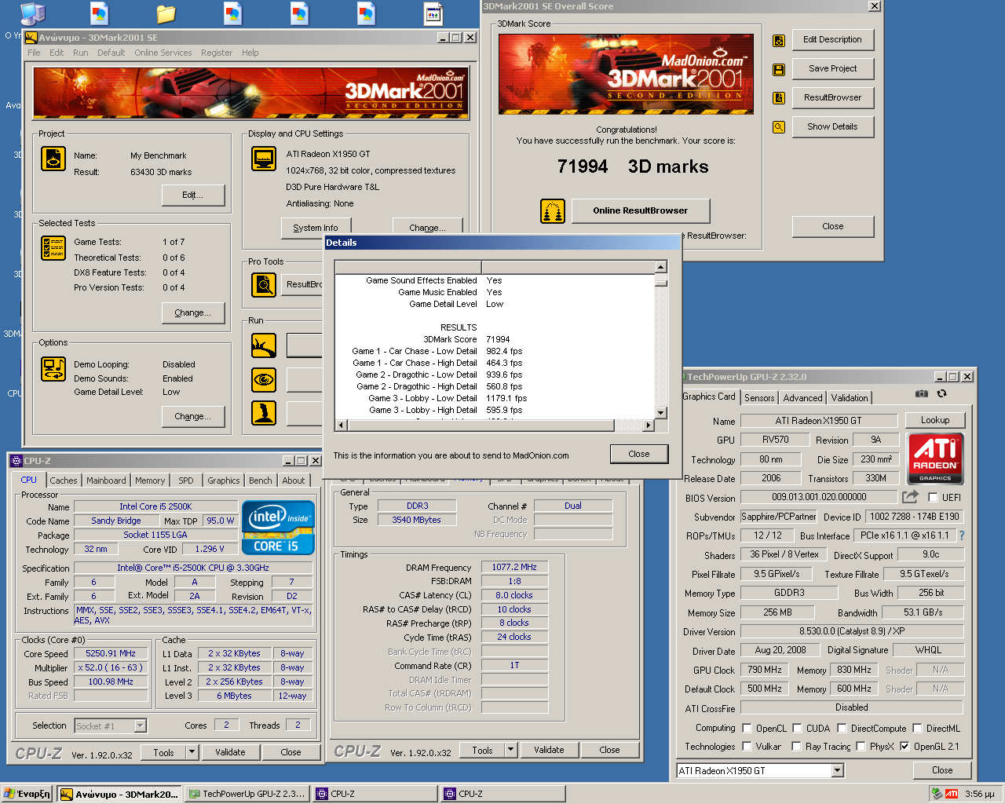
Task: Click Validate in front CPU-Z window
Action: [x=230, y=752]
